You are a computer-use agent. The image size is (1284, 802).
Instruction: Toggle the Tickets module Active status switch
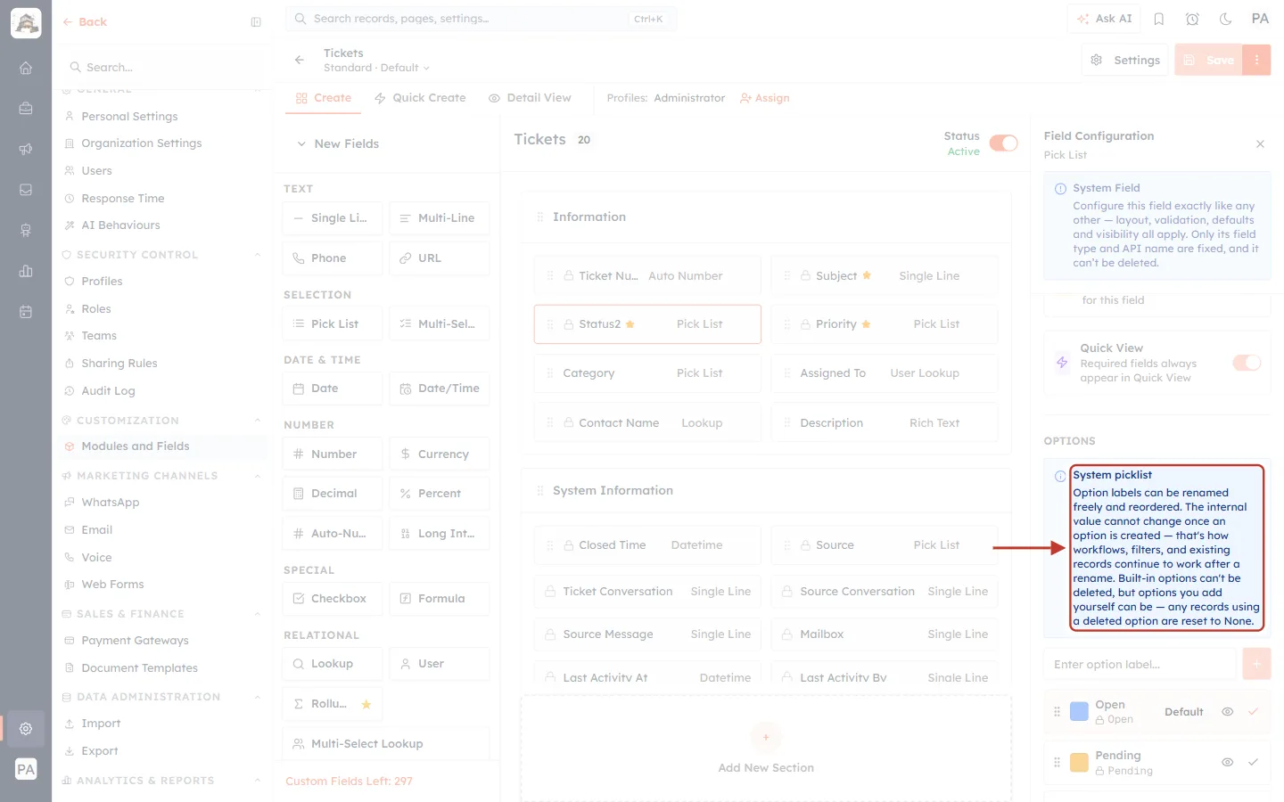click(x=1003, y=143)
